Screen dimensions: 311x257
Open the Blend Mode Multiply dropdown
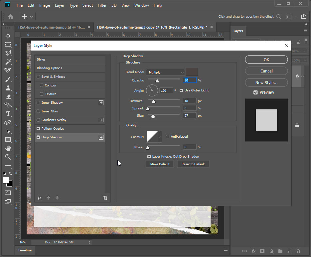(x=165, y=72)
